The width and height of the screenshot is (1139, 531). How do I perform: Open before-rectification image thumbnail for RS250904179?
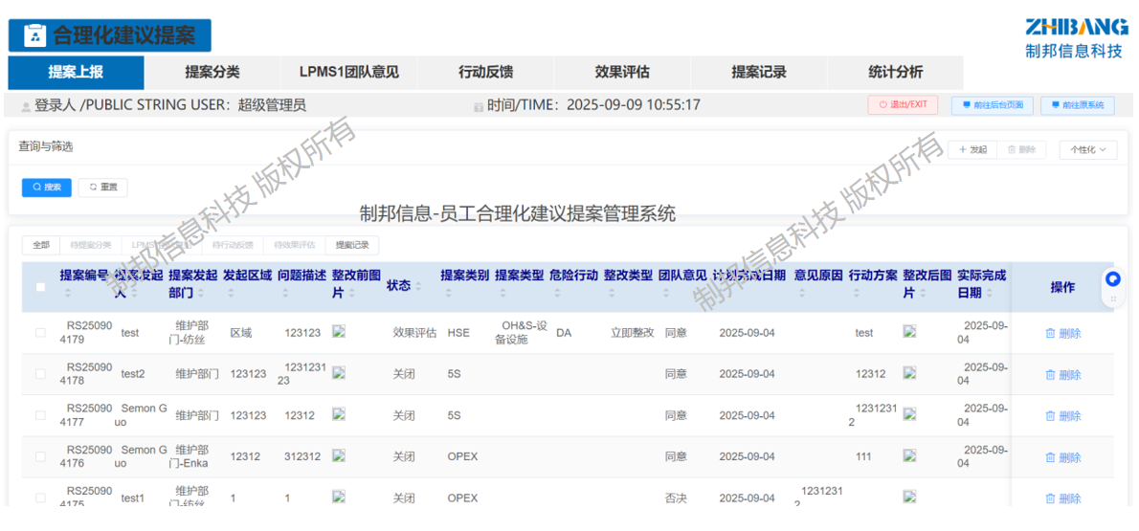(338, 332)
